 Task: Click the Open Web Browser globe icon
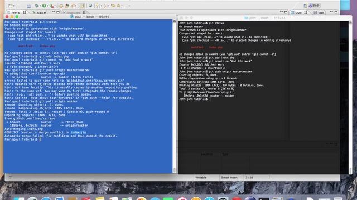coord(90,6)
